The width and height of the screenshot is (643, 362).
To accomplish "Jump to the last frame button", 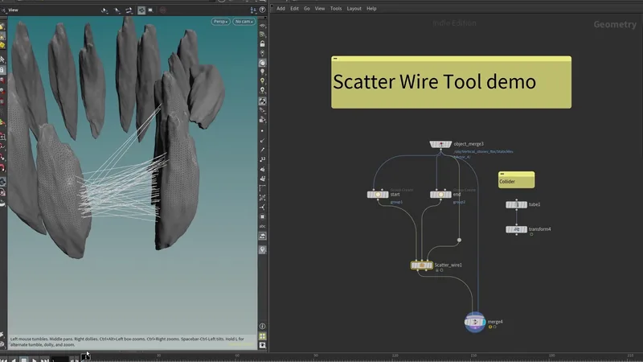I will coord(45,360).
